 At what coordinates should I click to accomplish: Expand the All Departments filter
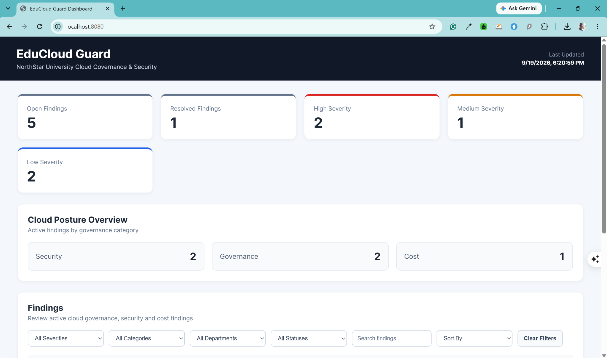(x=228, y=338)
